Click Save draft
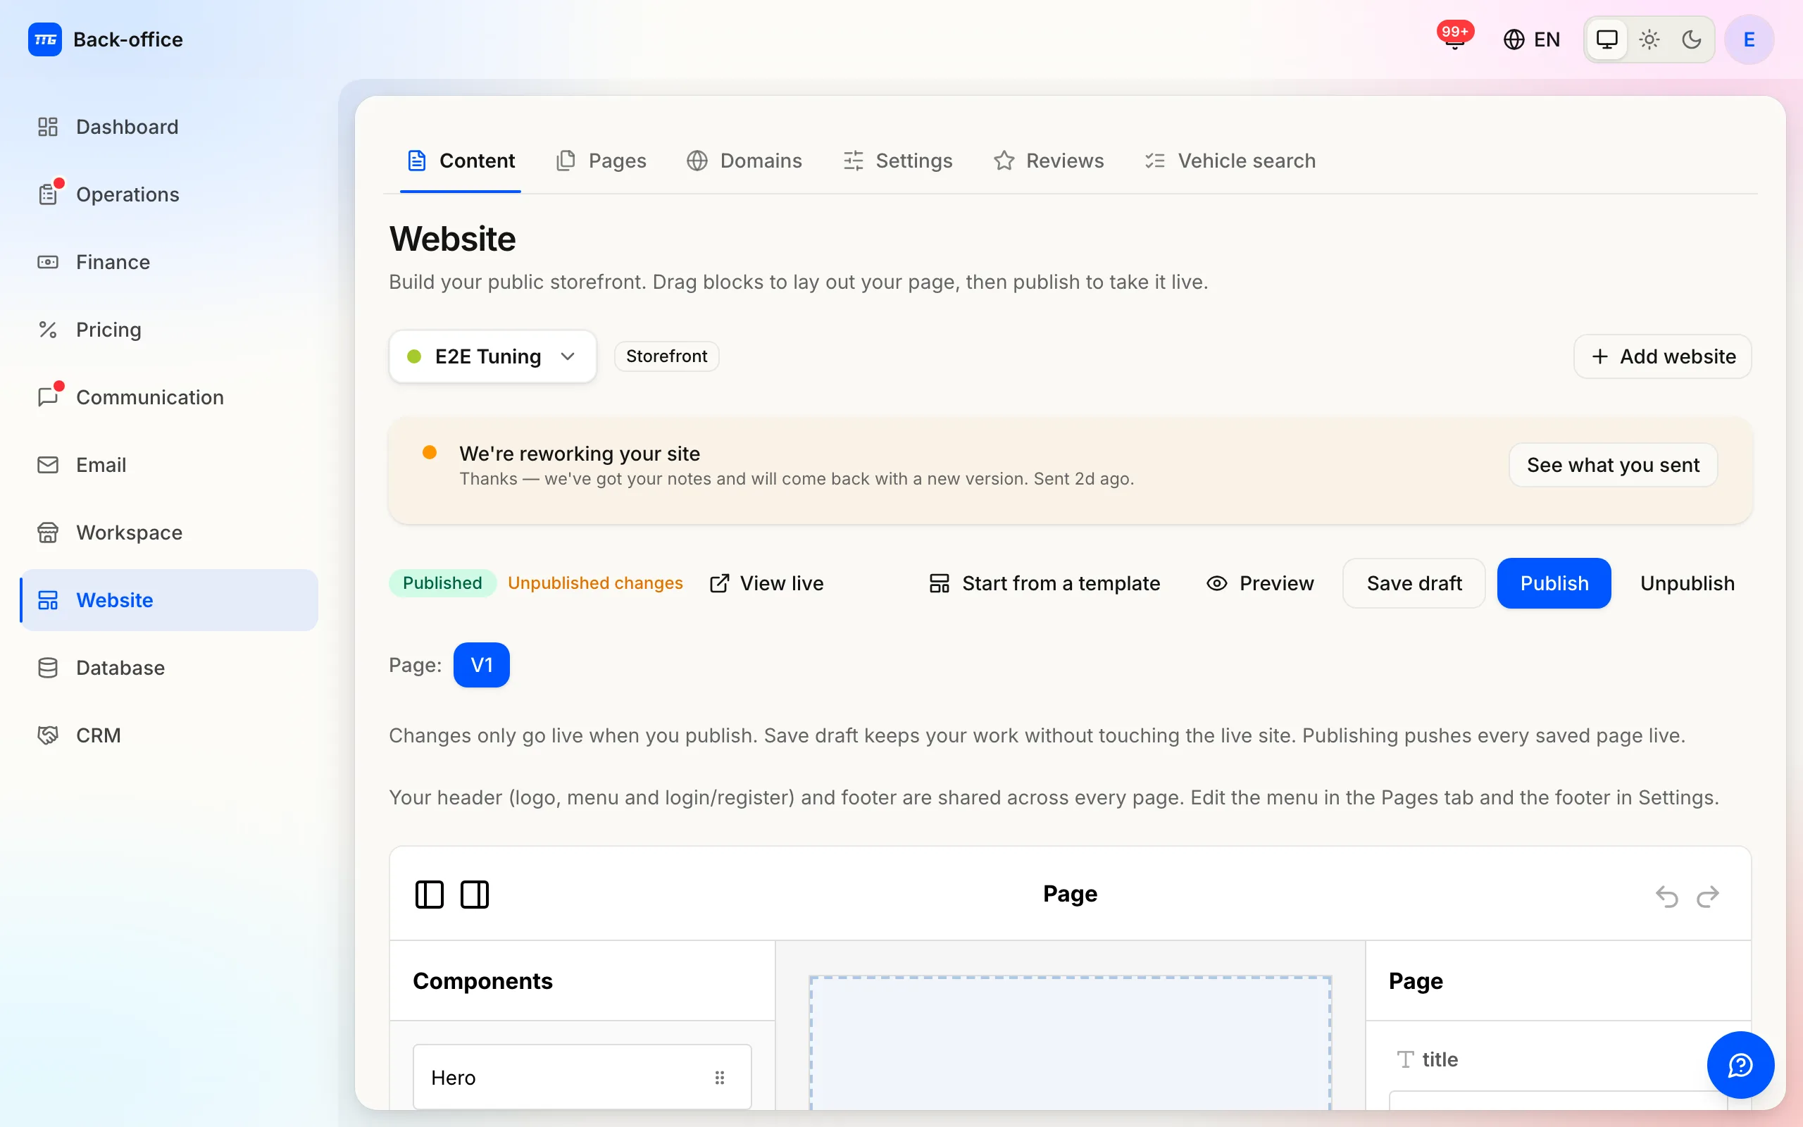 point(1414,583)
